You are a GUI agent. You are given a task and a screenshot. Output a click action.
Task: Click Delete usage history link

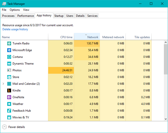point(15,29)
